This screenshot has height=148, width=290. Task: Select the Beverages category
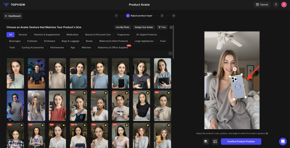[15, 41]
